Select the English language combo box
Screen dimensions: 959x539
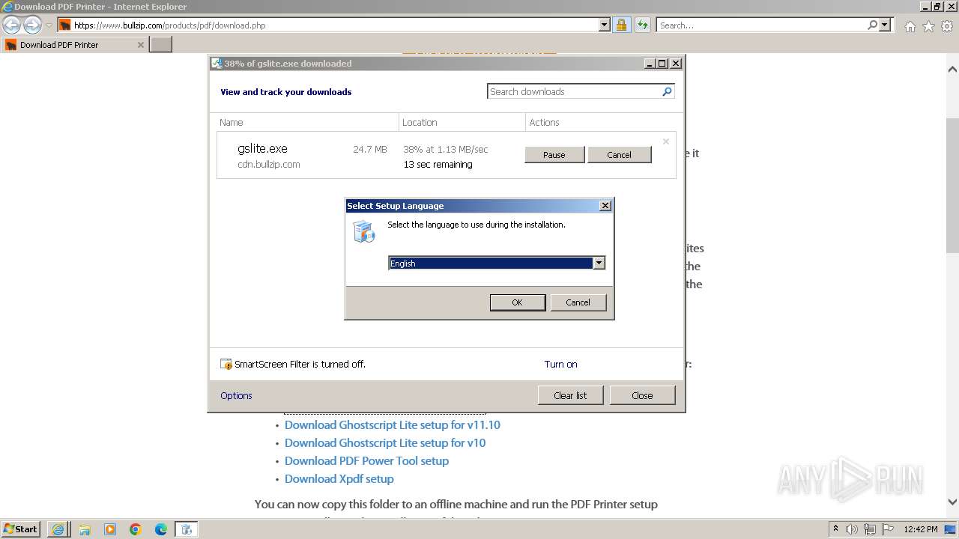click(x=497, y=263)
